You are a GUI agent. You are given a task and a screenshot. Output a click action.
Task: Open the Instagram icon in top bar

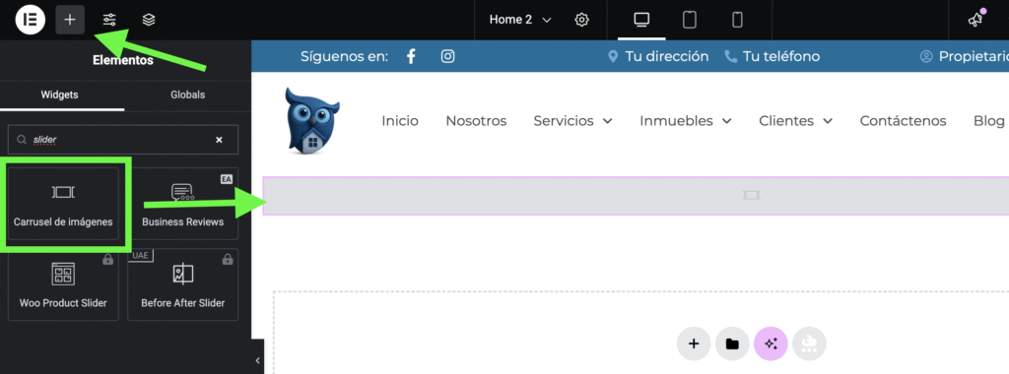(x=448, y=56)
